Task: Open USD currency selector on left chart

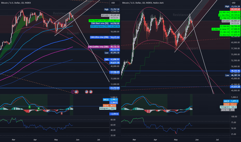Action: pos(115,3)
